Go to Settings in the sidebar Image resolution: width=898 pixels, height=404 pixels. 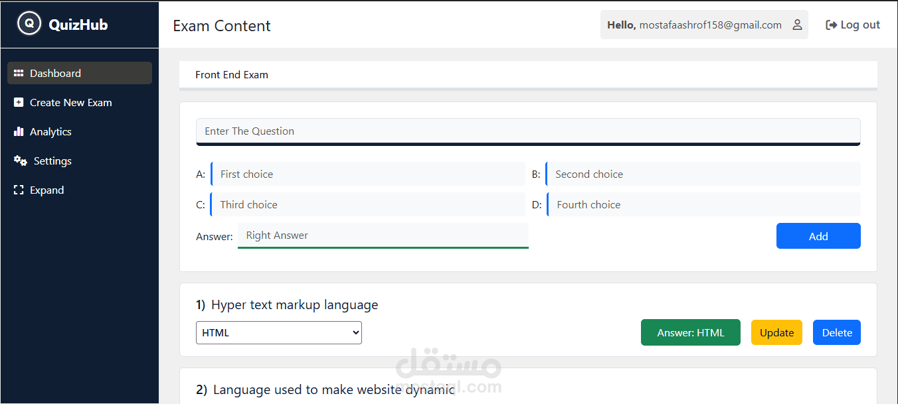pyautogui.click(x=52, y=161)
